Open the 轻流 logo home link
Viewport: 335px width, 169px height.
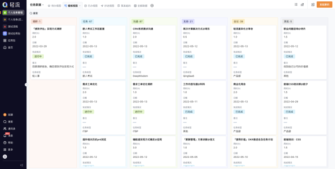pos(11,4)
